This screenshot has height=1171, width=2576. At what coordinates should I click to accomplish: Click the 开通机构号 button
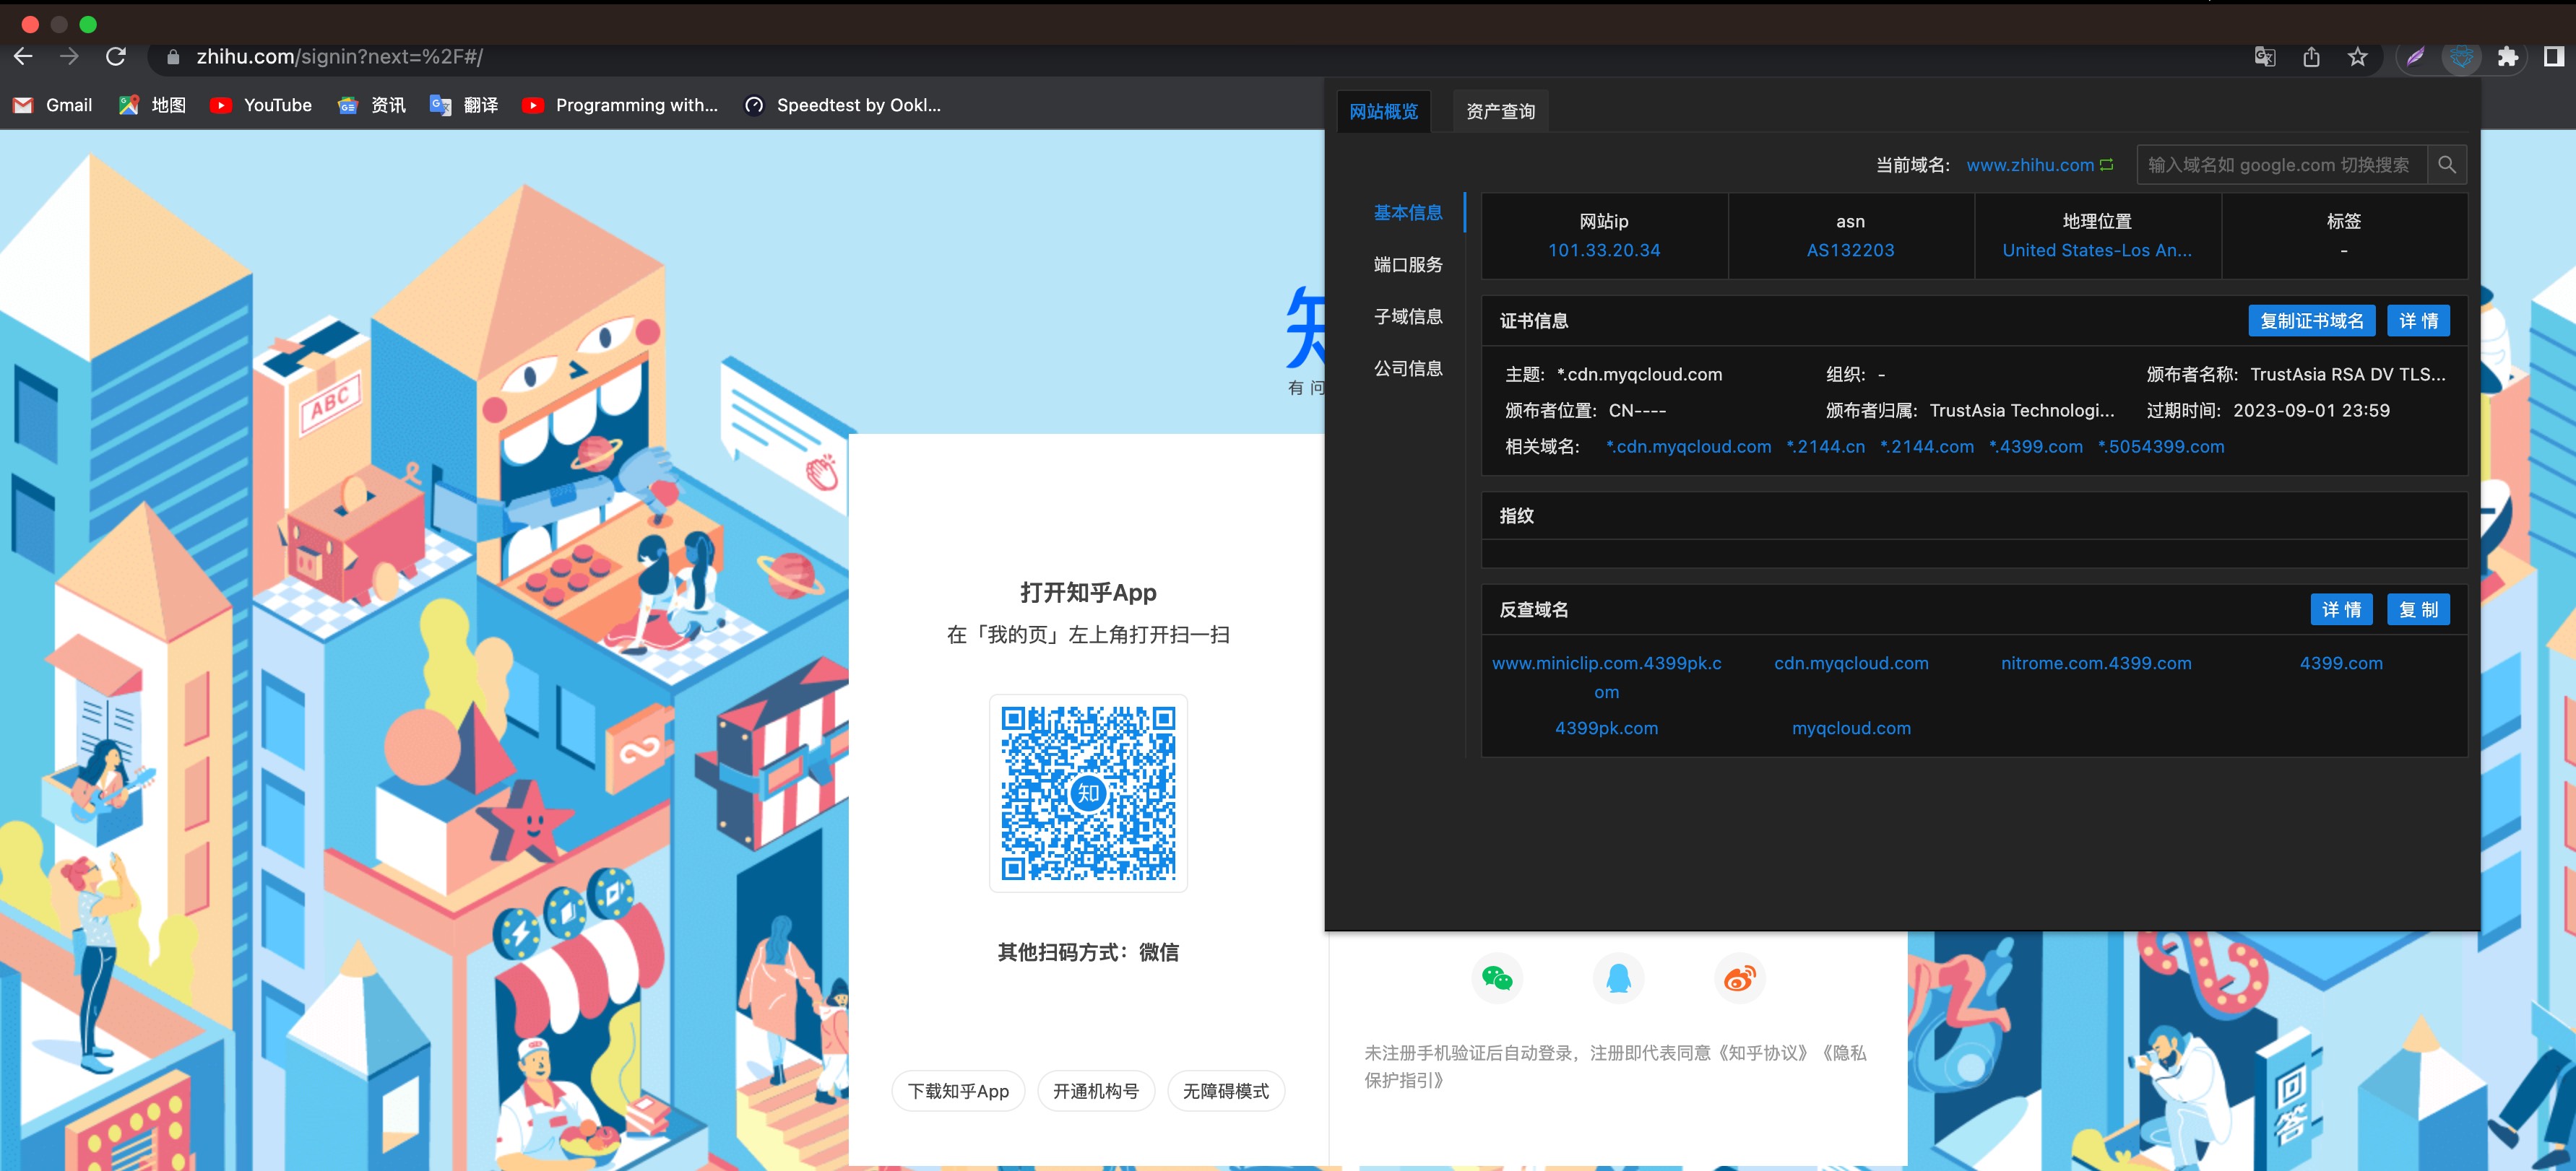click(x=1096, y=1091)
